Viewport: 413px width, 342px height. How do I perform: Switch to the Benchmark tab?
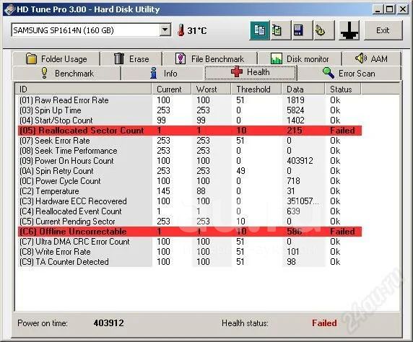point(67,73)
